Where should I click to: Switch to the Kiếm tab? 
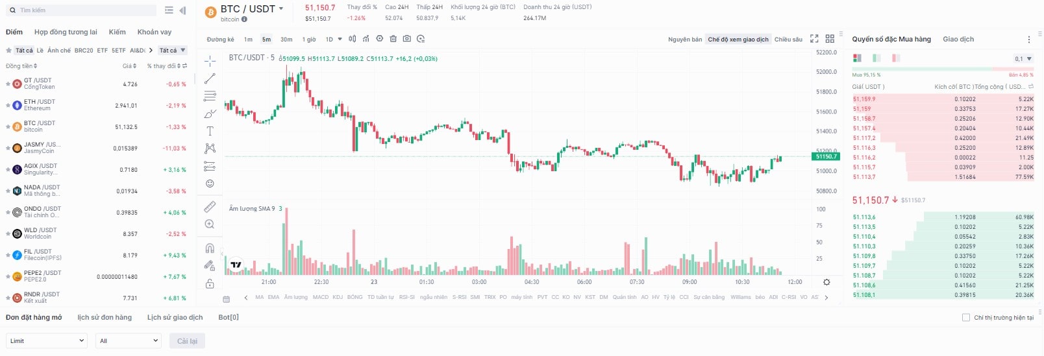click(x=118, y=32)
